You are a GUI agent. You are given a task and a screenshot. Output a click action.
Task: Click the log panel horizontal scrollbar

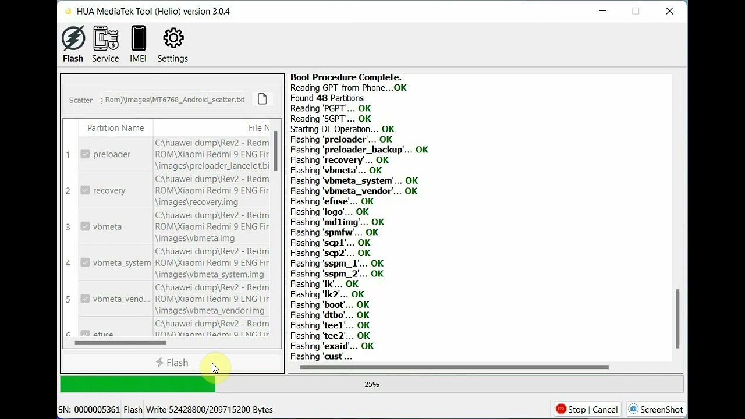coord(455,367)
